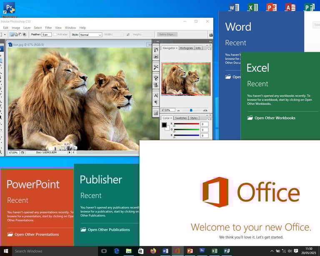Open the Image menu
The height and width of the screenshot is (256, 320).
pos(16,28)
